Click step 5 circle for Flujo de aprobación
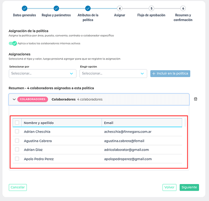Image resolution: width=209 pixels, height=201 pixels. (x=151, y=8)
